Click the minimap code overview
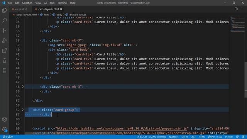Screen dimensions: 247x139 click(238, 24)
